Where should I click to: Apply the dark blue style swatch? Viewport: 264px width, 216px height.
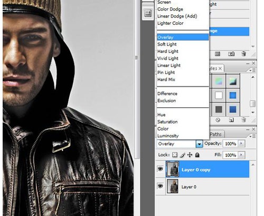coord(233,109)
